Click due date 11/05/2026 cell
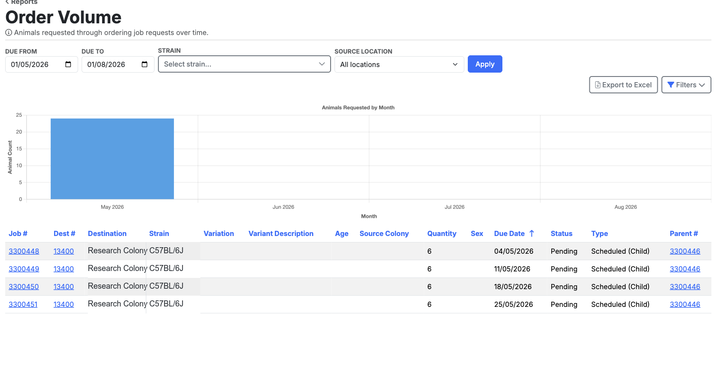Screen dimensions: 714x389 point(512,269)
